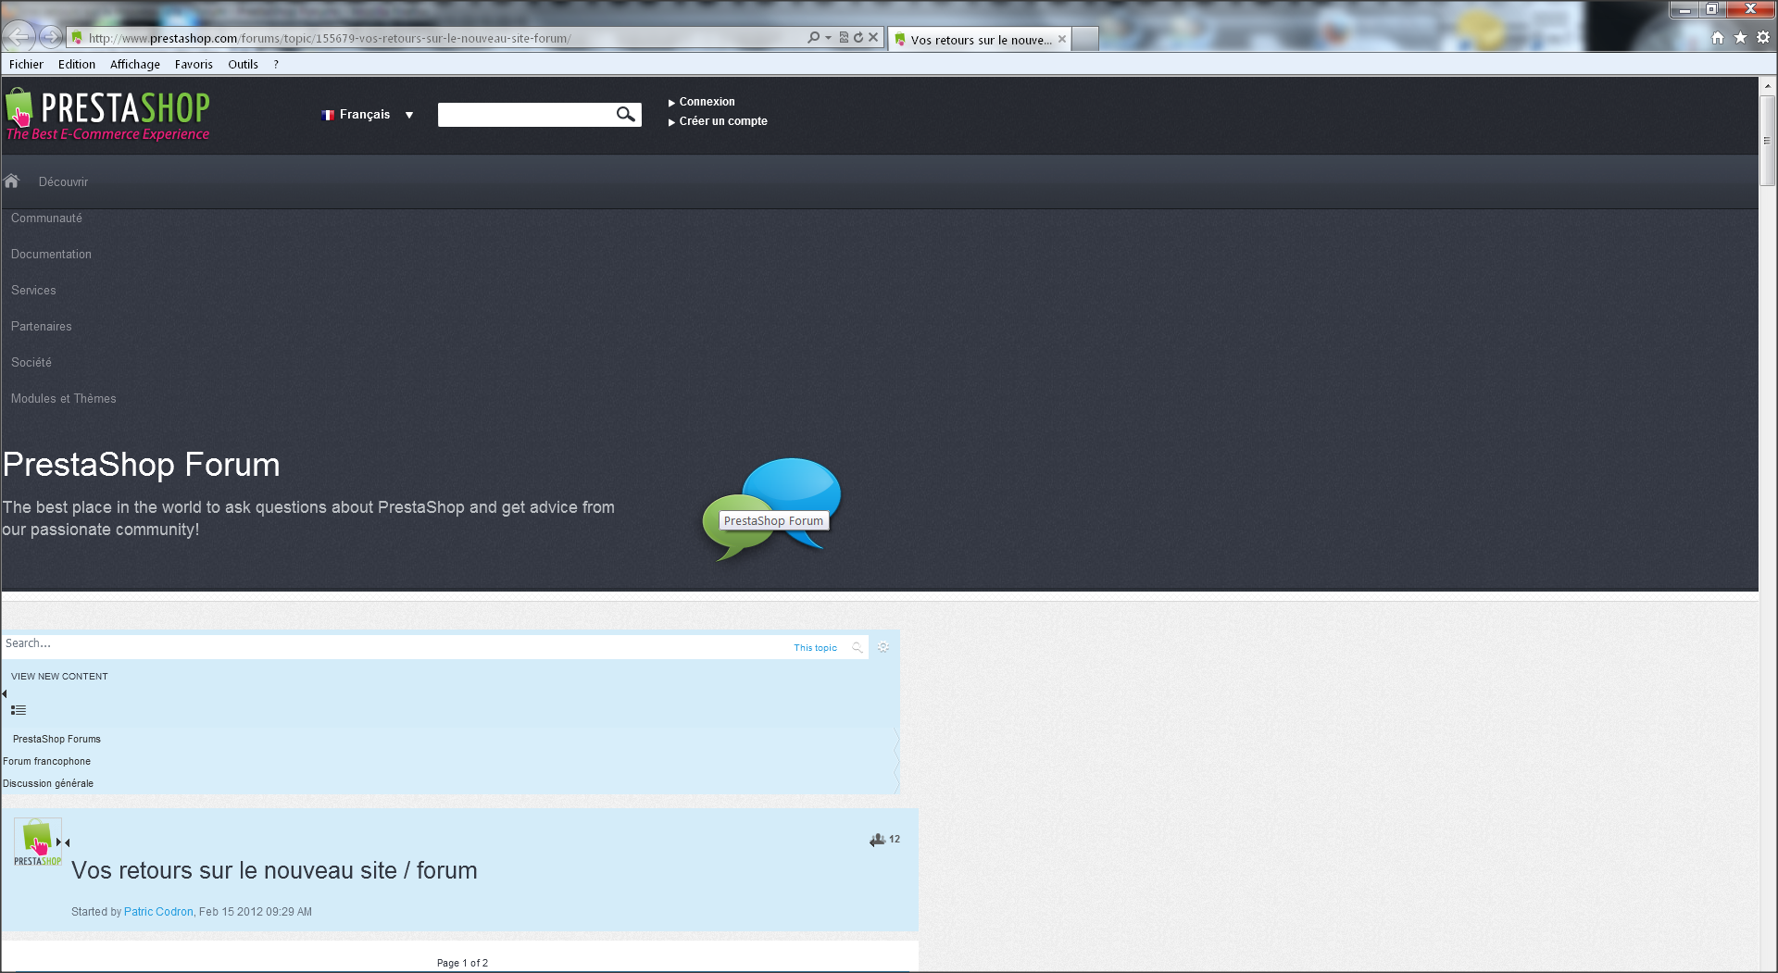The image size is (1778, 973).
Task: Open browser Tools gear icon
Action: tap(1763, 38)
